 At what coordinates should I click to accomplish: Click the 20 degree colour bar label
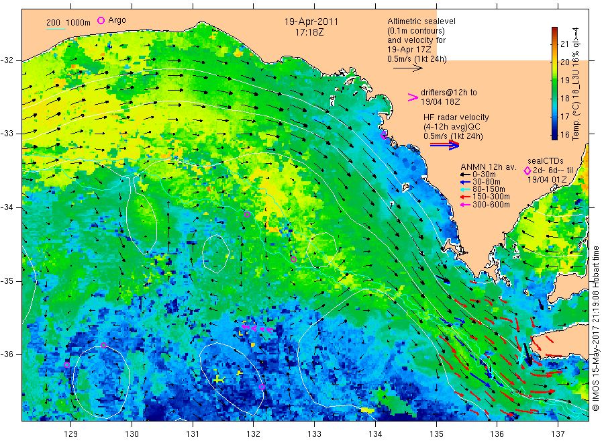564,62
